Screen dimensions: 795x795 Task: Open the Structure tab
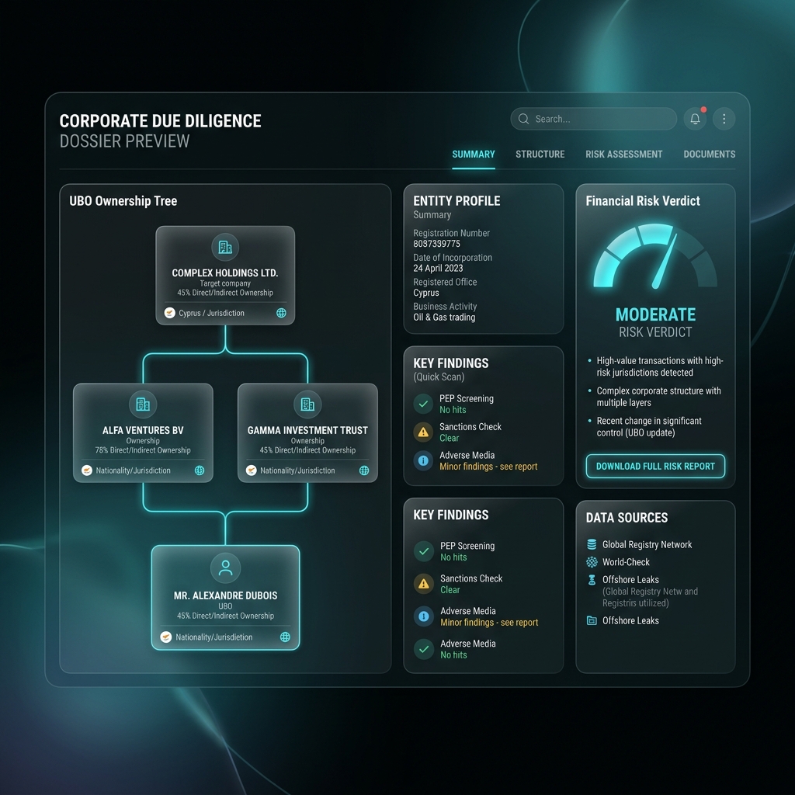pos(540,154)
